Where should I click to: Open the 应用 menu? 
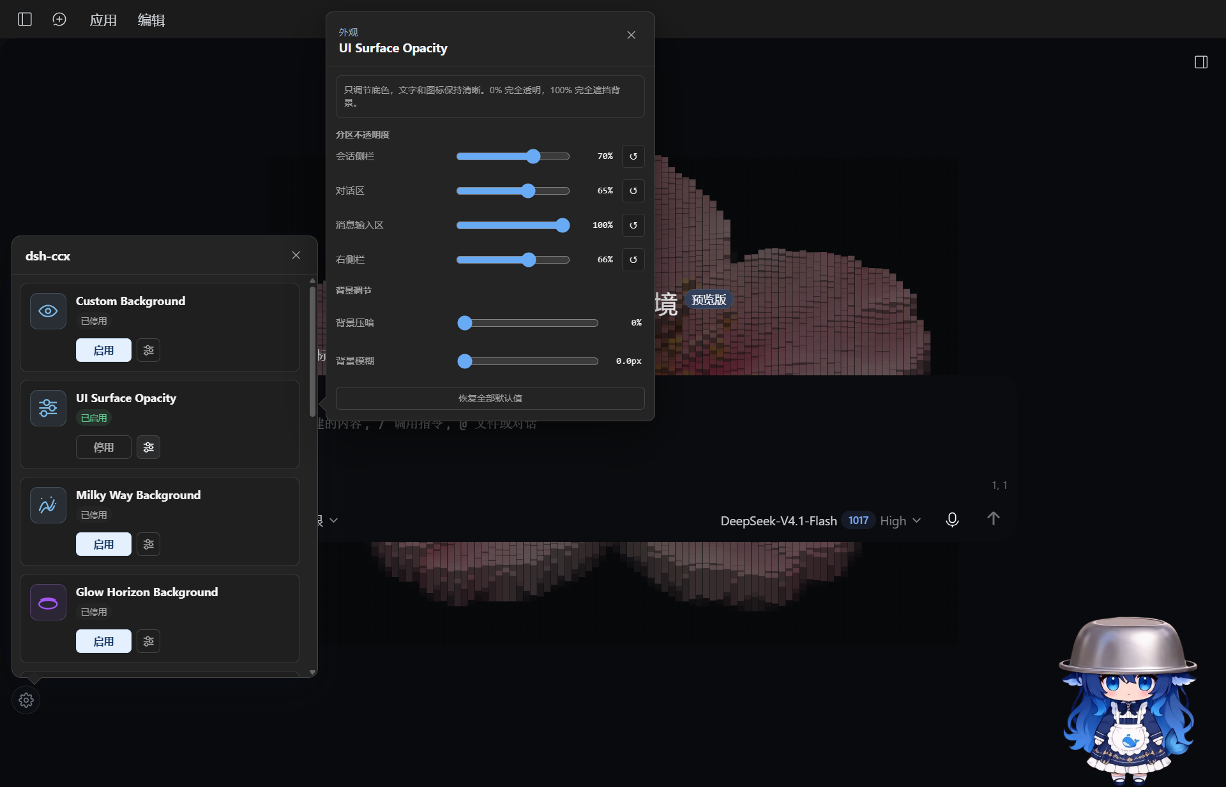(103, 20)
